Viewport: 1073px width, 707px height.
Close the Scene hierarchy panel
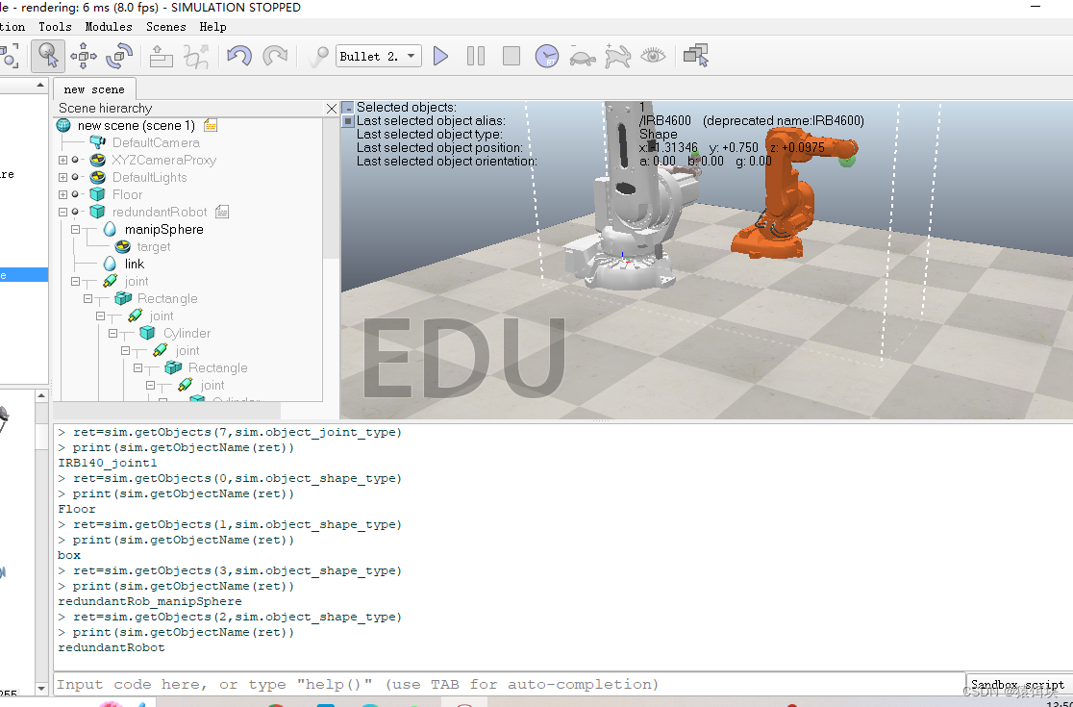(332, 108)
